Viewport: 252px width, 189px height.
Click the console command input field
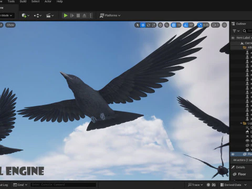pos(64,185)
